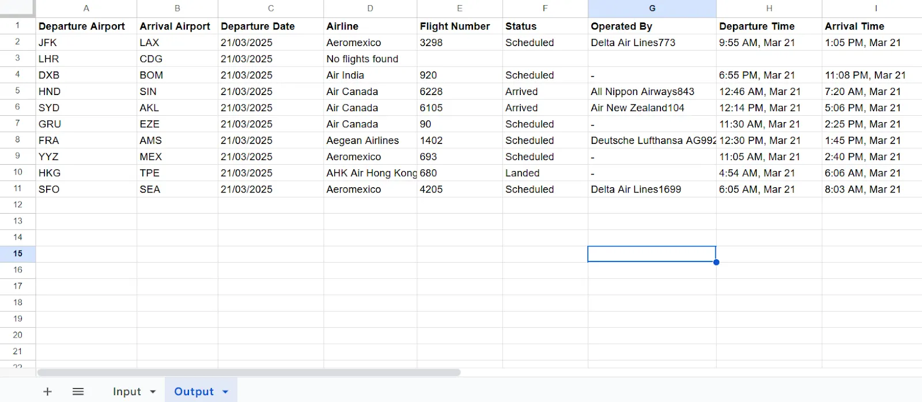Expand the Output tab dropdown arrow
The width and height of the screenshot is (922, 402).
225,392
